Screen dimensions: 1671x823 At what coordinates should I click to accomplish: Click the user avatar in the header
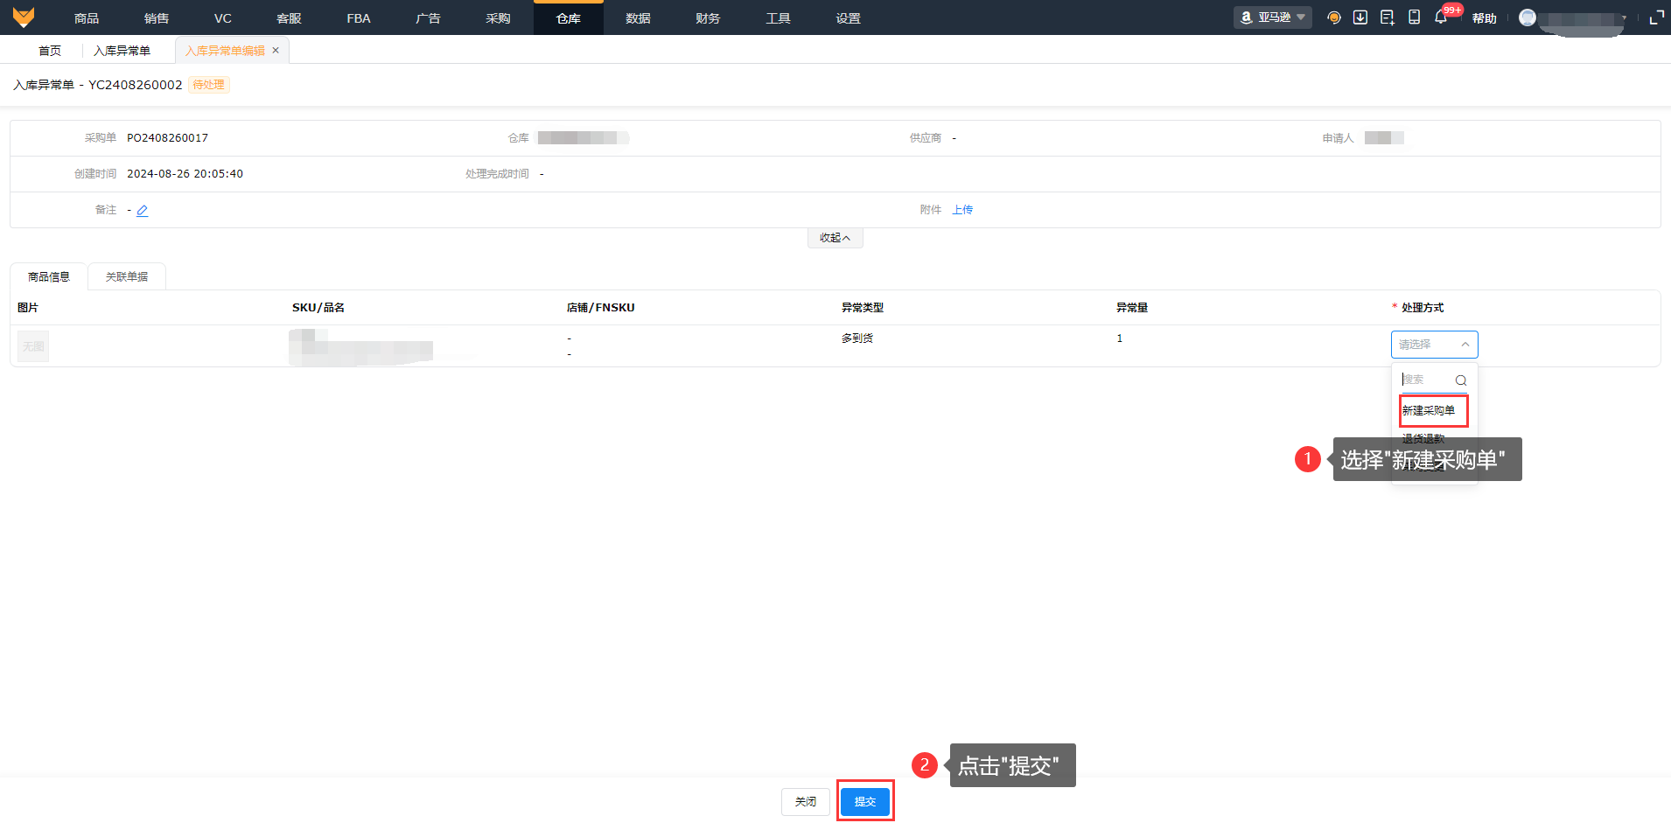coord(1528,17)
